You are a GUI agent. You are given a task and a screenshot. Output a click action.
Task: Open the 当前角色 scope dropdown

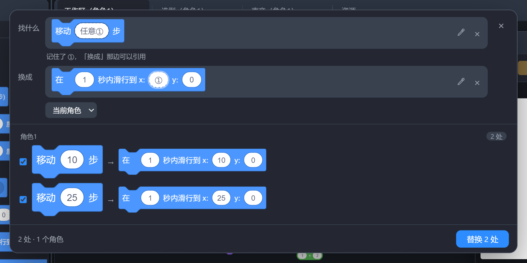(x=71, y=110)
